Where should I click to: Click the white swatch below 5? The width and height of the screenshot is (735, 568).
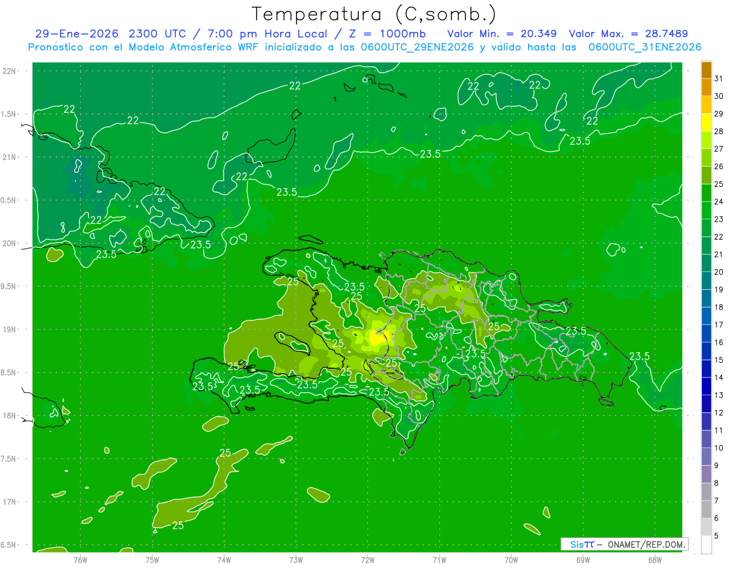coord(706,545)
